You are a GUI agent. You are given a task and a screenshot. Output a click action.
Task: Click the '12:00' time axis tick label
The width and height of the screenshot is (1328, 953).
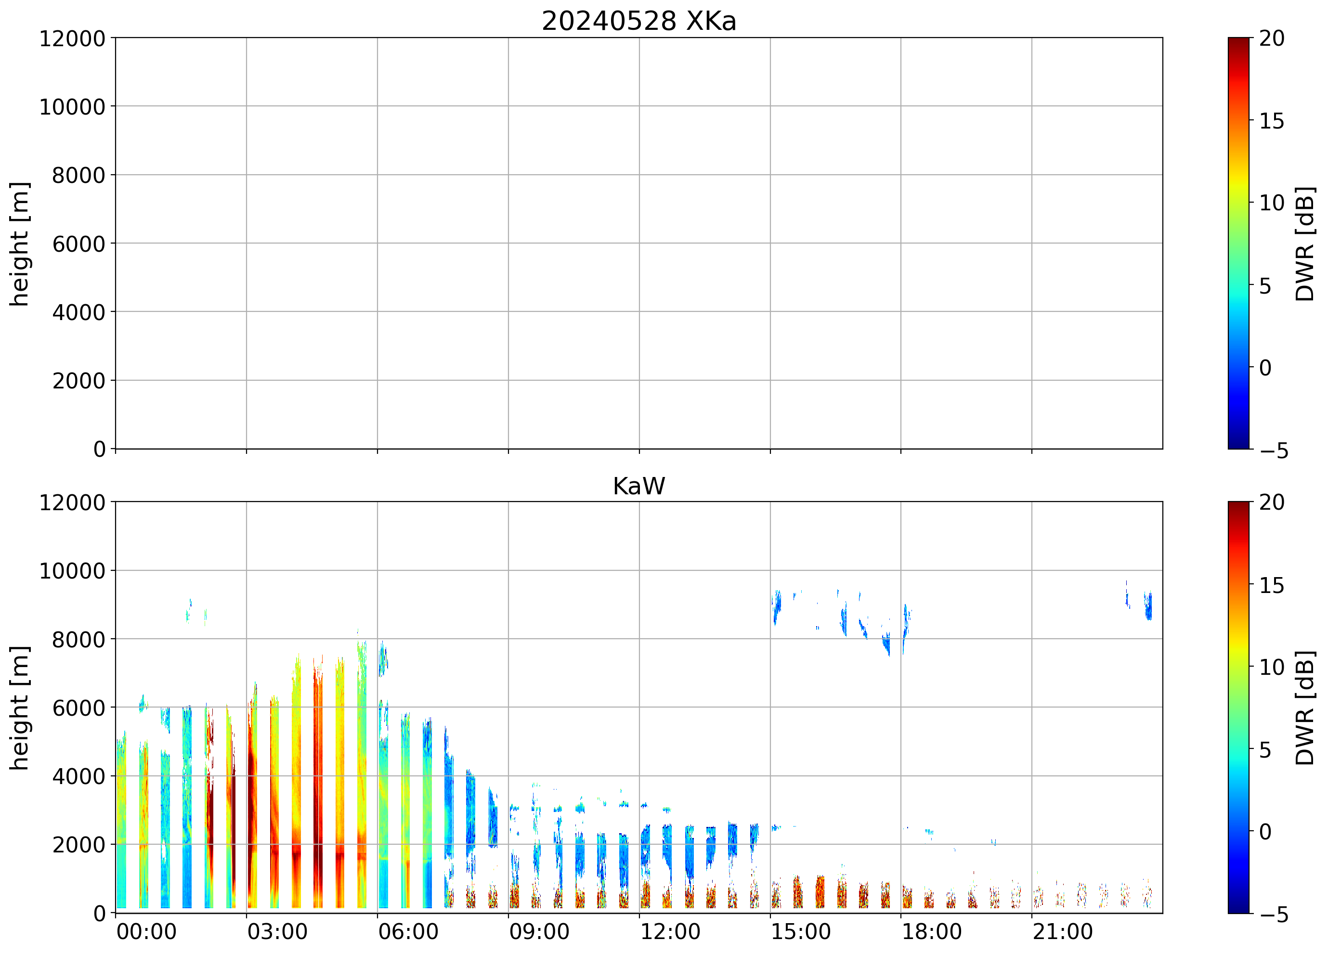click(670, 931)
